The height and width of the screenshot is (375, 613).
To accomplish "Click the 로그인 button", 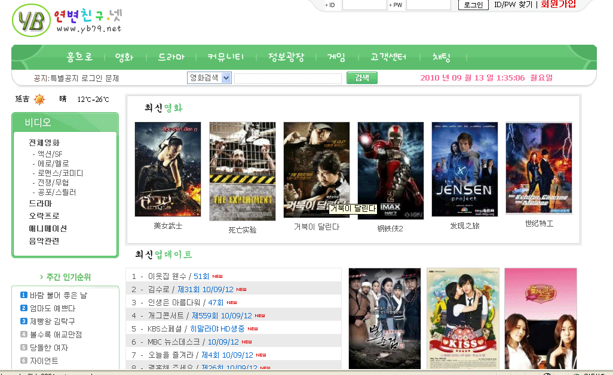I will coord(473,5).
